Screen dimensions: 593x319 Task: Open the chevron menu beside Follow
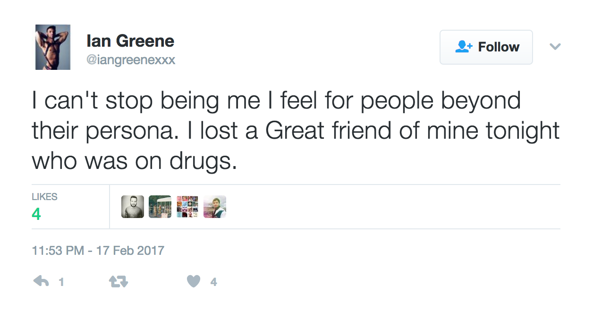pyautogui.click(x=555, y=46)
